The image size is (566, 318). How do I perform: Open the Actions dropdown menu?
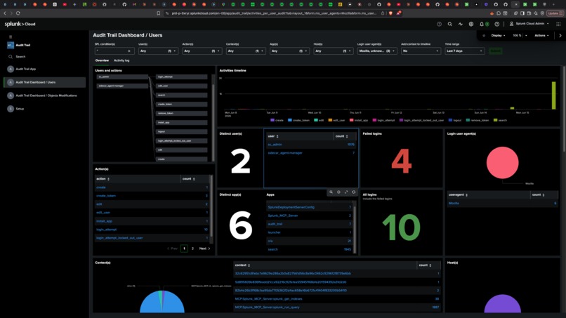tap(542, 35)
